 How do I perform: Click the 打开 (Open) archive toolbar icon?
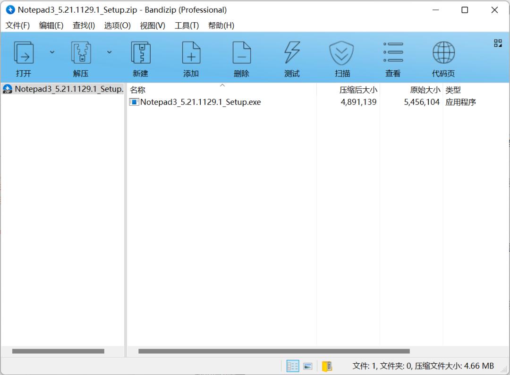(x=24, y=53)
